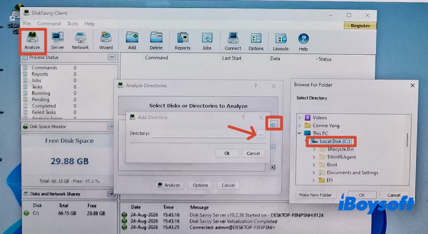
Task: Click the Analyze toolbar icon
Action: (x=32, y=41)
